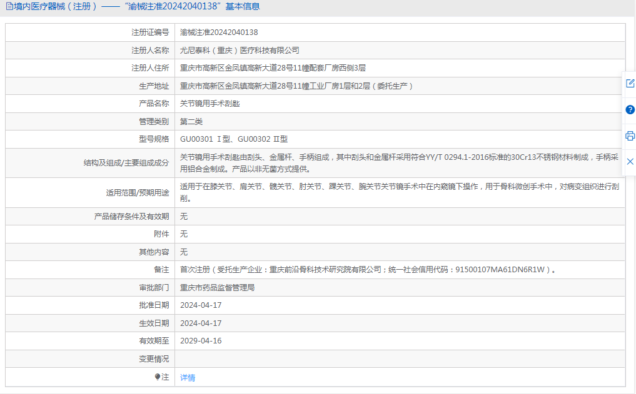Viewport: 636px width, 394px height.
Task: Click approval department 重庆市药品监督管理局
Action: [218, 287]
